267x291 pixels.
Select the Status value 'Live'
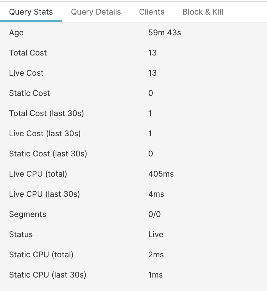156,234
